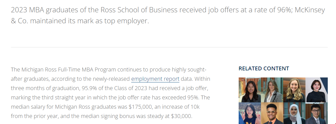Open portrait of man in gray suit
The image size is (336, 124).
pos(317,113)
